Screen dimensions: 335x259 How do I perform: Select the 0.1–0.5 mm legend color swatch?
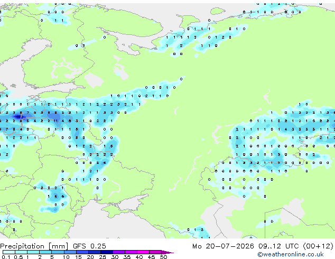pos(9,252)
